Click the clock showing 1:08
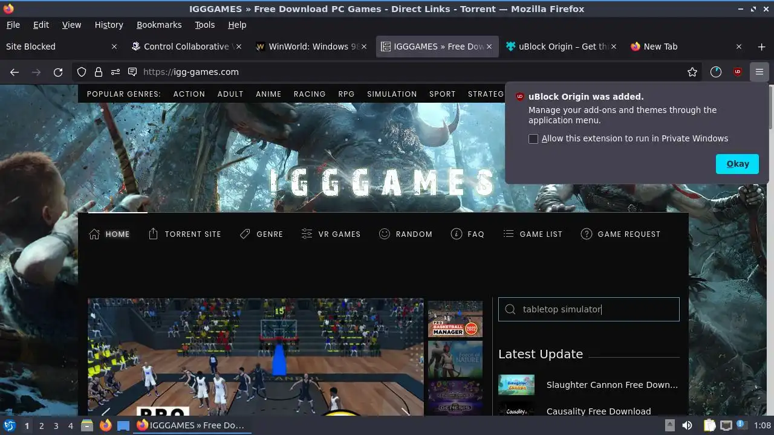This screenshot has width=774, height=435. (x=763, y=425)
